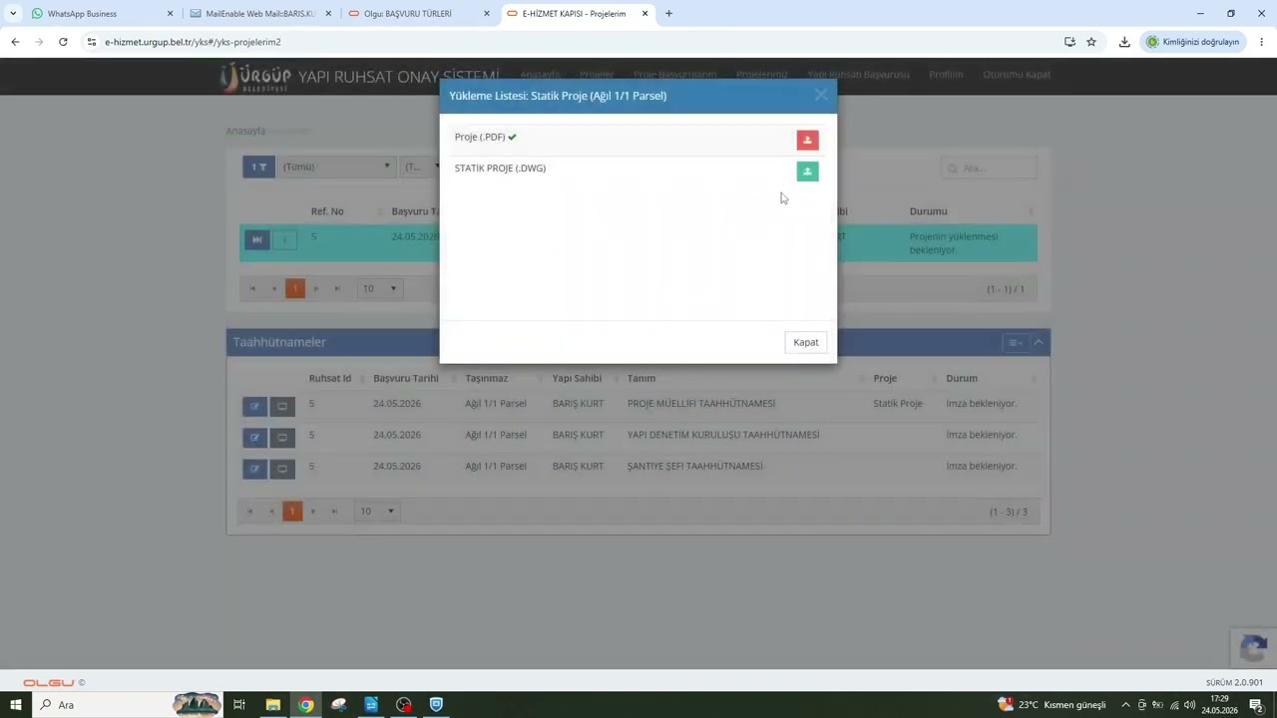The height and width of the screenshot is (718, 1277).
Task: Go to last page in projects table pager
Action: [x=337, y=289]
